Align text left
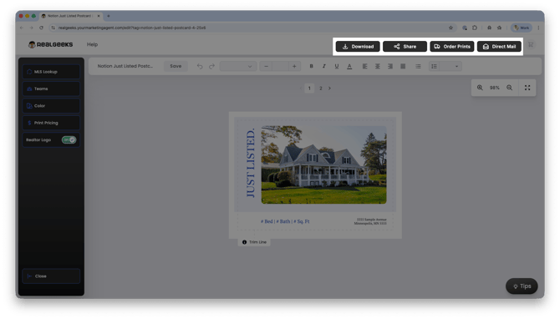560x319 pixels. click(x=364, y=66)
